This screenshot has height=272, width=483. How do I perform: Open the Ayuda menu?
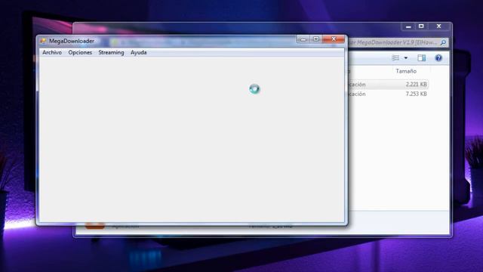(x=139, y=52)
